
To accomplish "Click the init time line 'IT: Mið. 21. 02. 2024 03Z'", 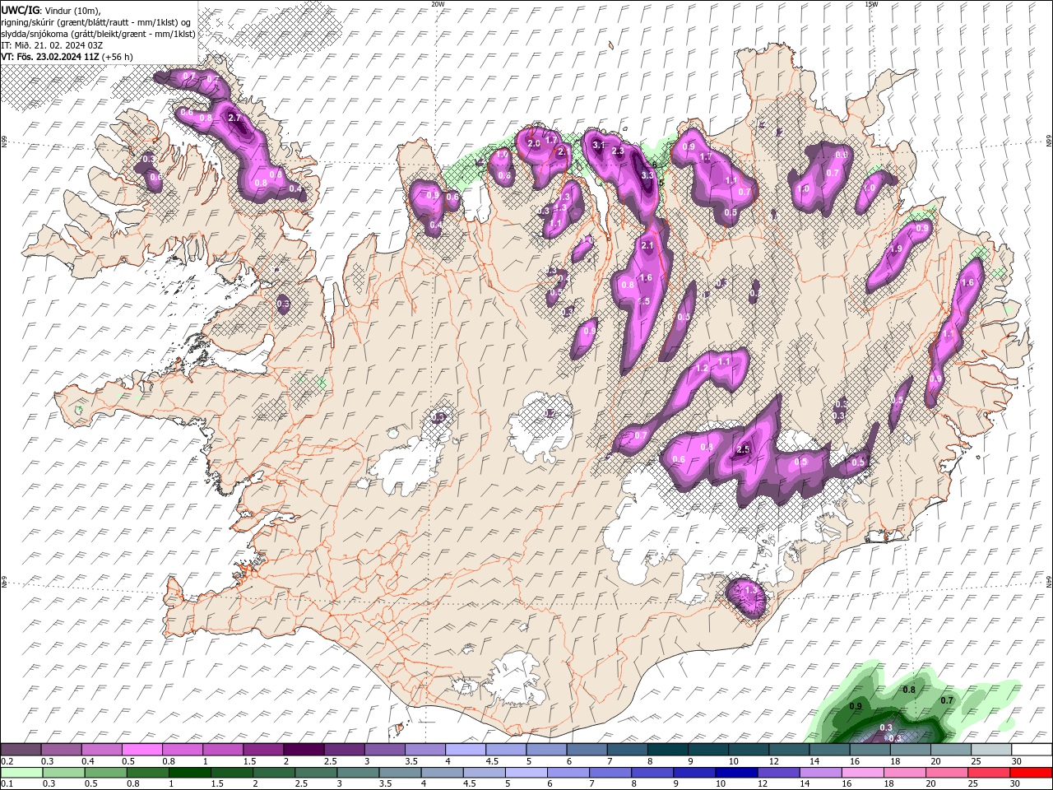I will point(50,45).
